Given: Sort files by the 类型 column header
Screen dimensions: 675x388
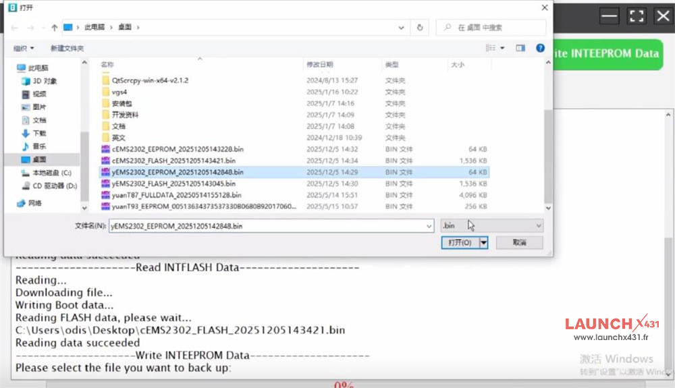Looking at the screenshot, I should pyautogui.click(x=391, y=65).
